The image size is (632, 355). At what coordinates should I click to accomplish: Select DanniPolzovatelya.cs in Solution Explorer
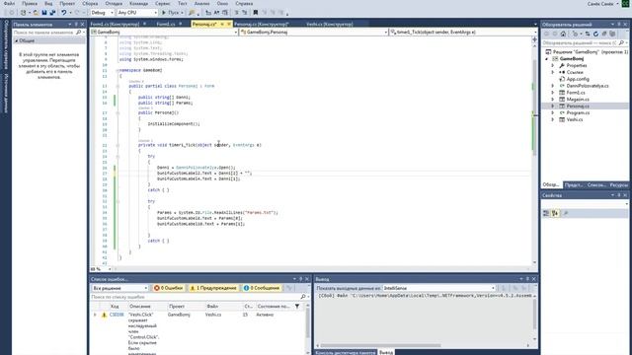point(588,86)
